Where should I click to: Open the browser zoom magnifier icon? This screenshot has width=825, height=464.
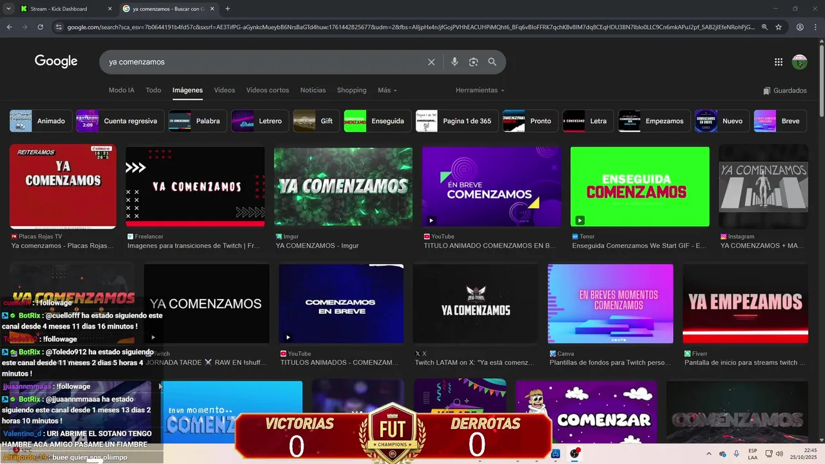coord(764,27)
